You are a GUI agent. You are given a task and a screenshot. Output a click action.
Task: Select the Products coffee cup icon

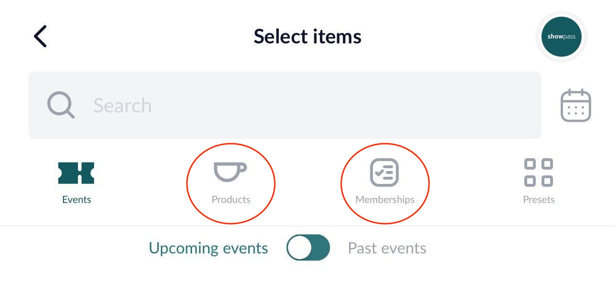pyautogui.click(x=230, y=172)
